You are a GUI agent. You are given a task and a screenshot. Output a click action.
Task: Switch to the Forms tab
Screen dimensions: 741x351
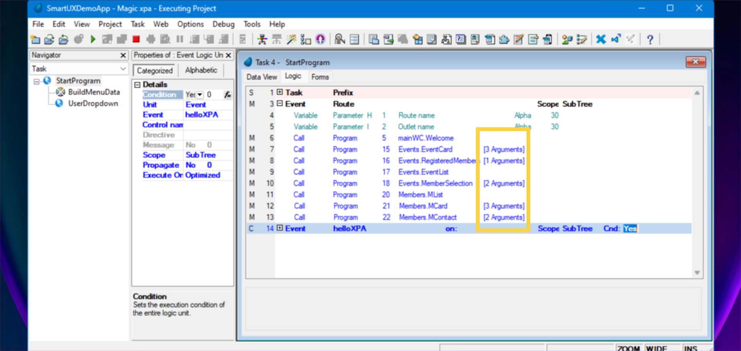tap(320, 77)
